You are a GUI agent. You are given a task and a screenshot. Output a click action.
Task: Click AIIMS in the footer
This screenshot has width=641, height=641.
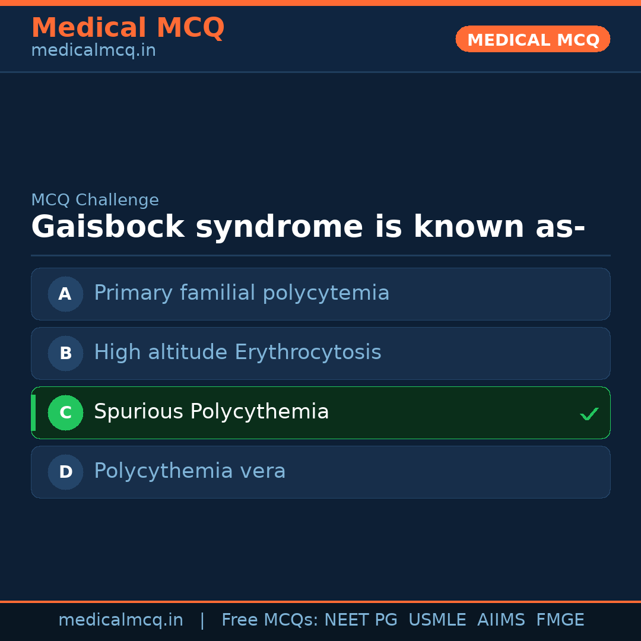501,620
